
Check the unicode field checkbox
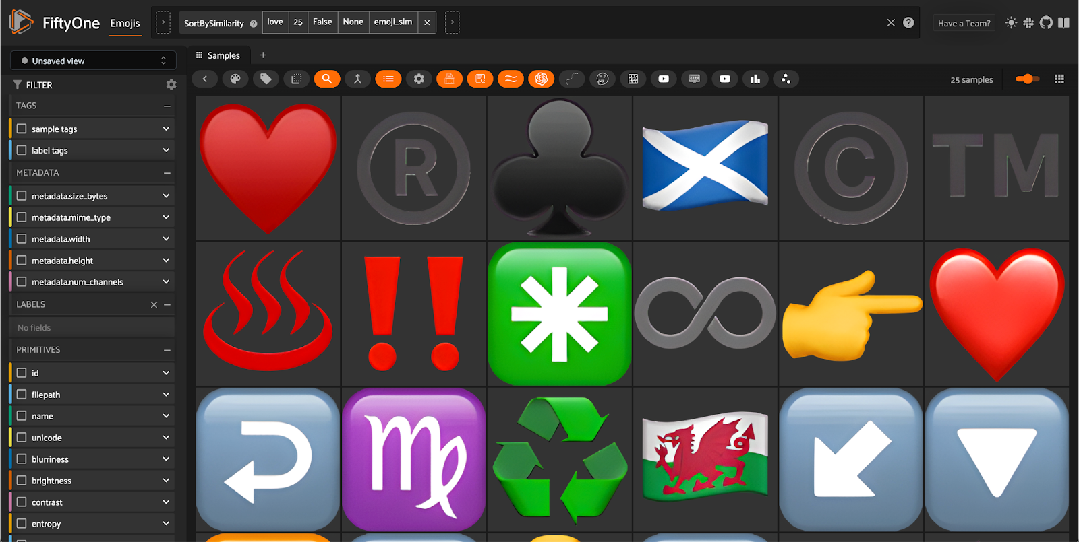22,438
